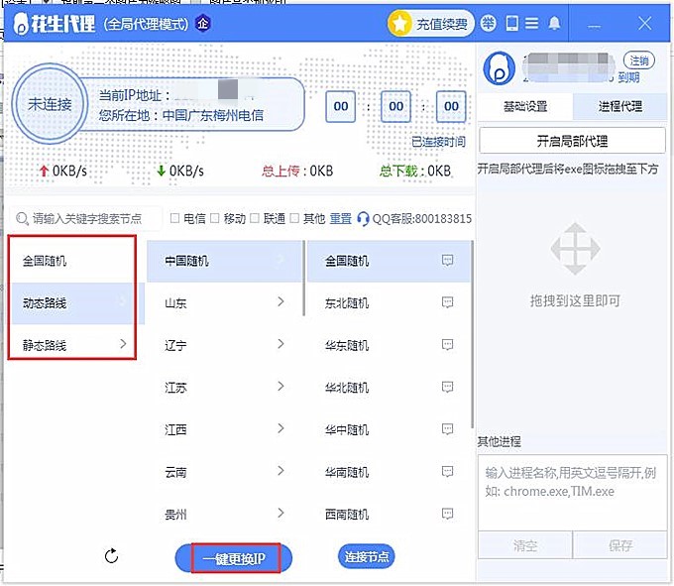Viewport: 674px width, 586px height.
Task: Click the 重置 reset link
Action: click(340, 218)
